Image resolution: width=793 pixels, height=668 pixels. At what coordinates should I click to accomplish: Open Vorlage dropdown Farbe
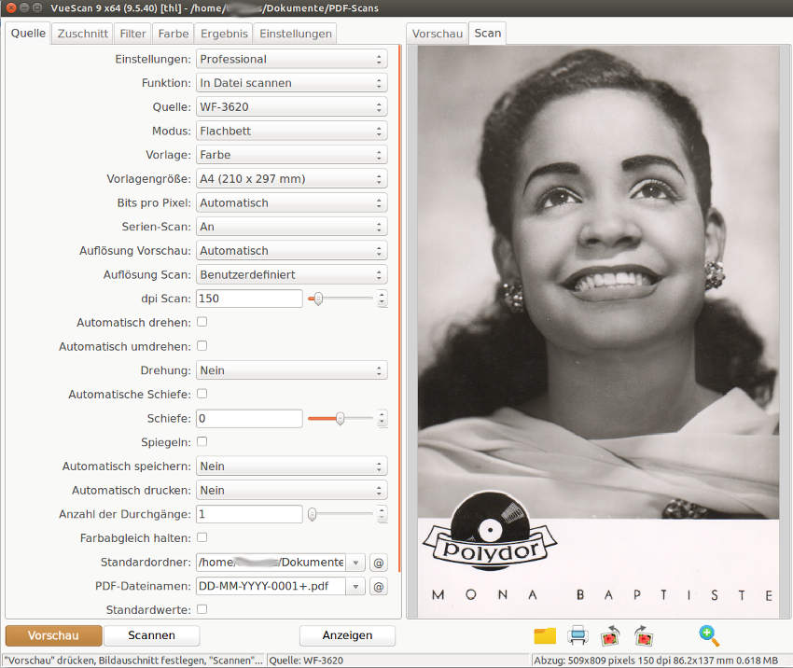click(x=291, y=155)
